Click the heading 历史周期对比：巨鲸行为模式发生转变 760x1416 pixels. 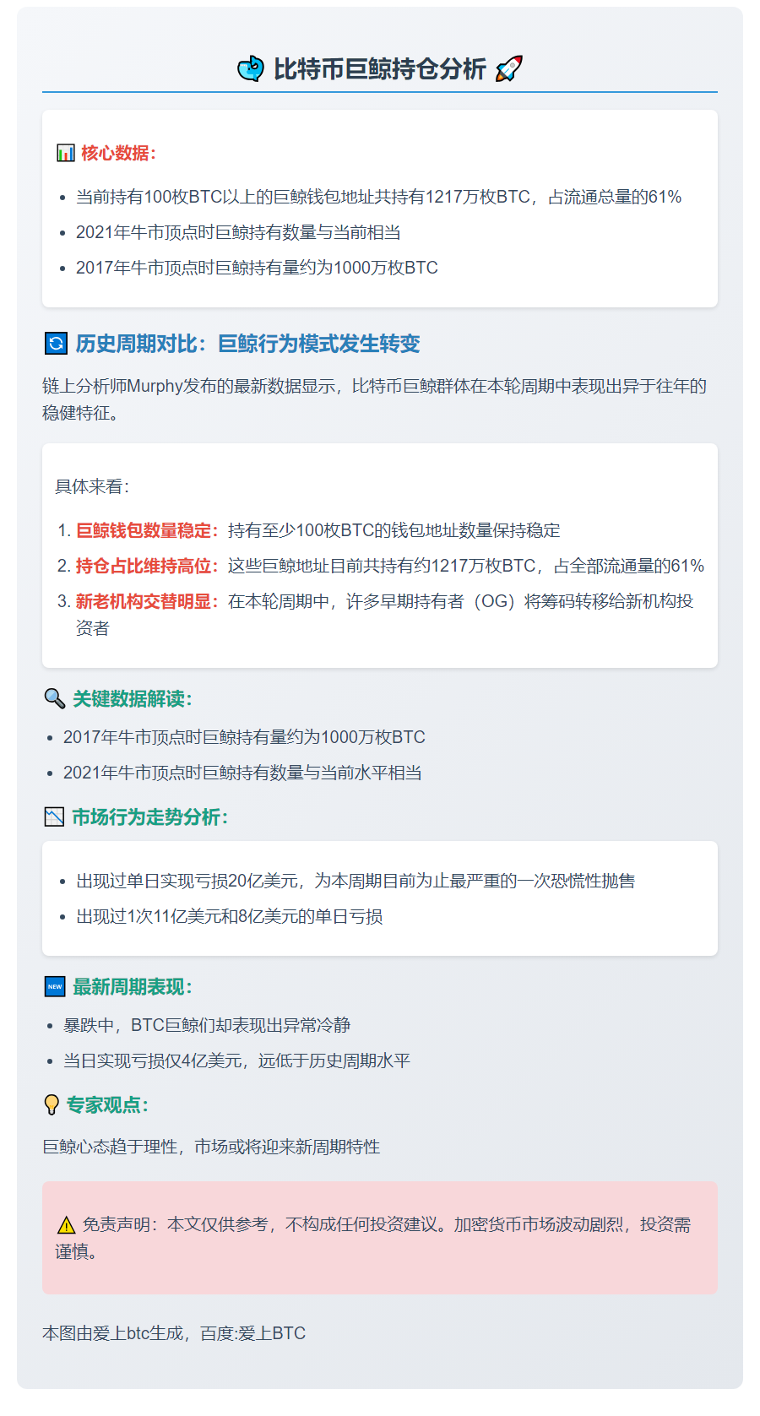[x=247, y=344]
